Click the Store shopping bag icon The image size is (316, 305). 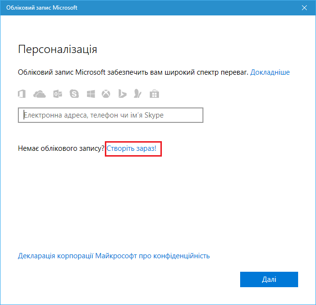pyautogui.click(x=154, y=93)
